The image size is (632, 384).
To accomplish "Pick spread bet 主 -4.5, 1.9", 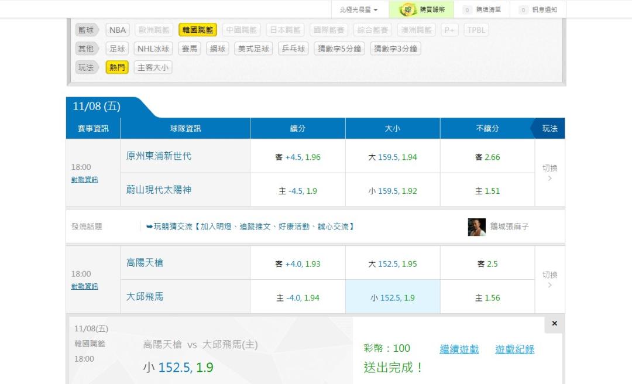I will (x=298, y=191).
